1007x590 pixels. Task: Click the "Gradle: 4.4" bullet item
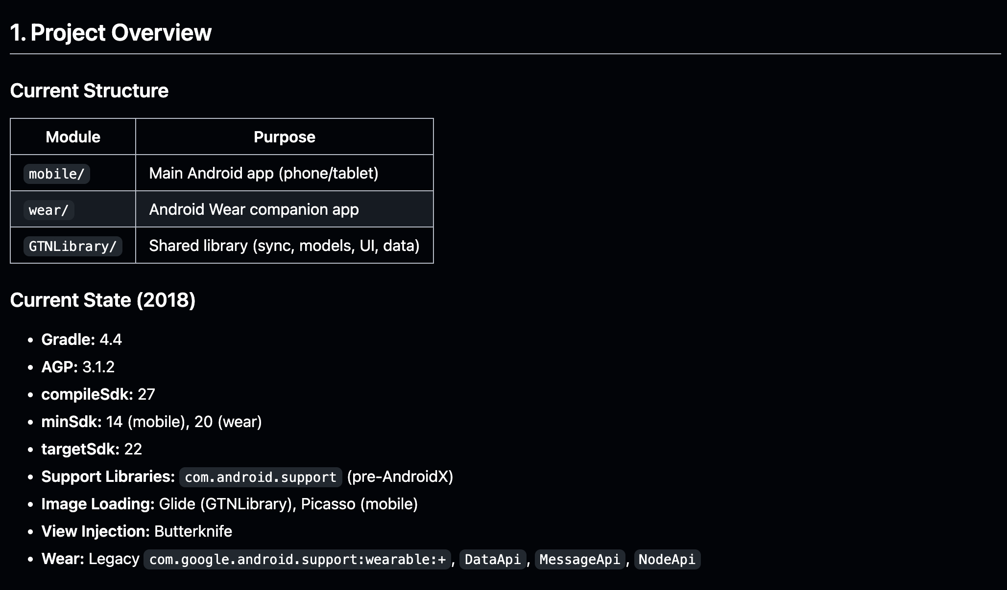[81, 340]
